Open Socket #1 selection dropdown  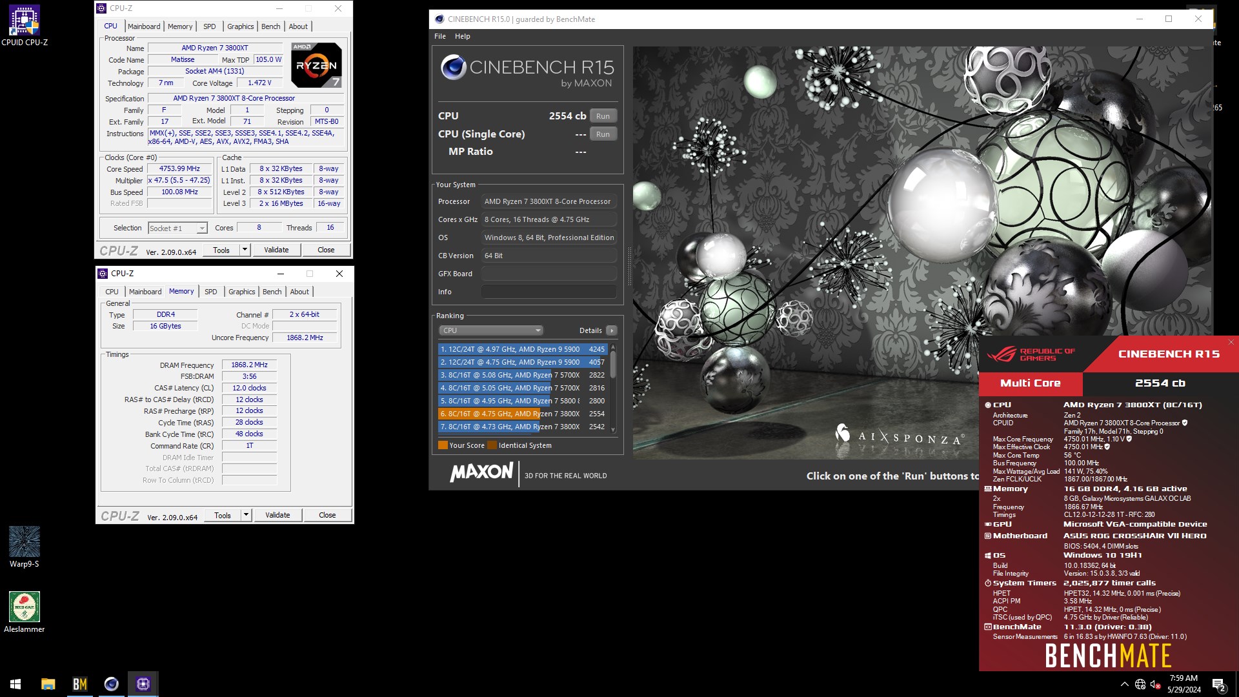click(x=177, y=228)
